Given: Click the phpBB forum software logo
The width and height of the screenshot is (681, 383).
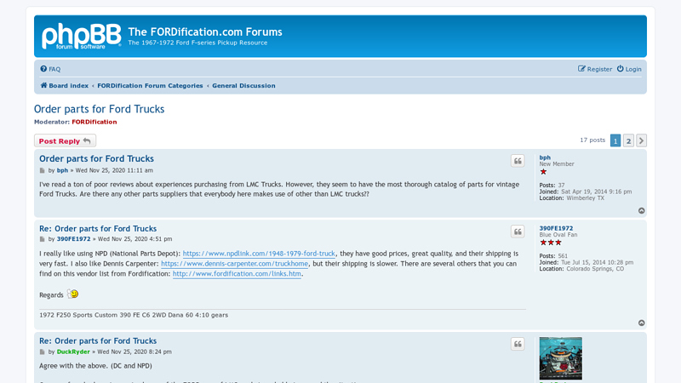Looking at the screenshot, I should click(x=81, y=36).
